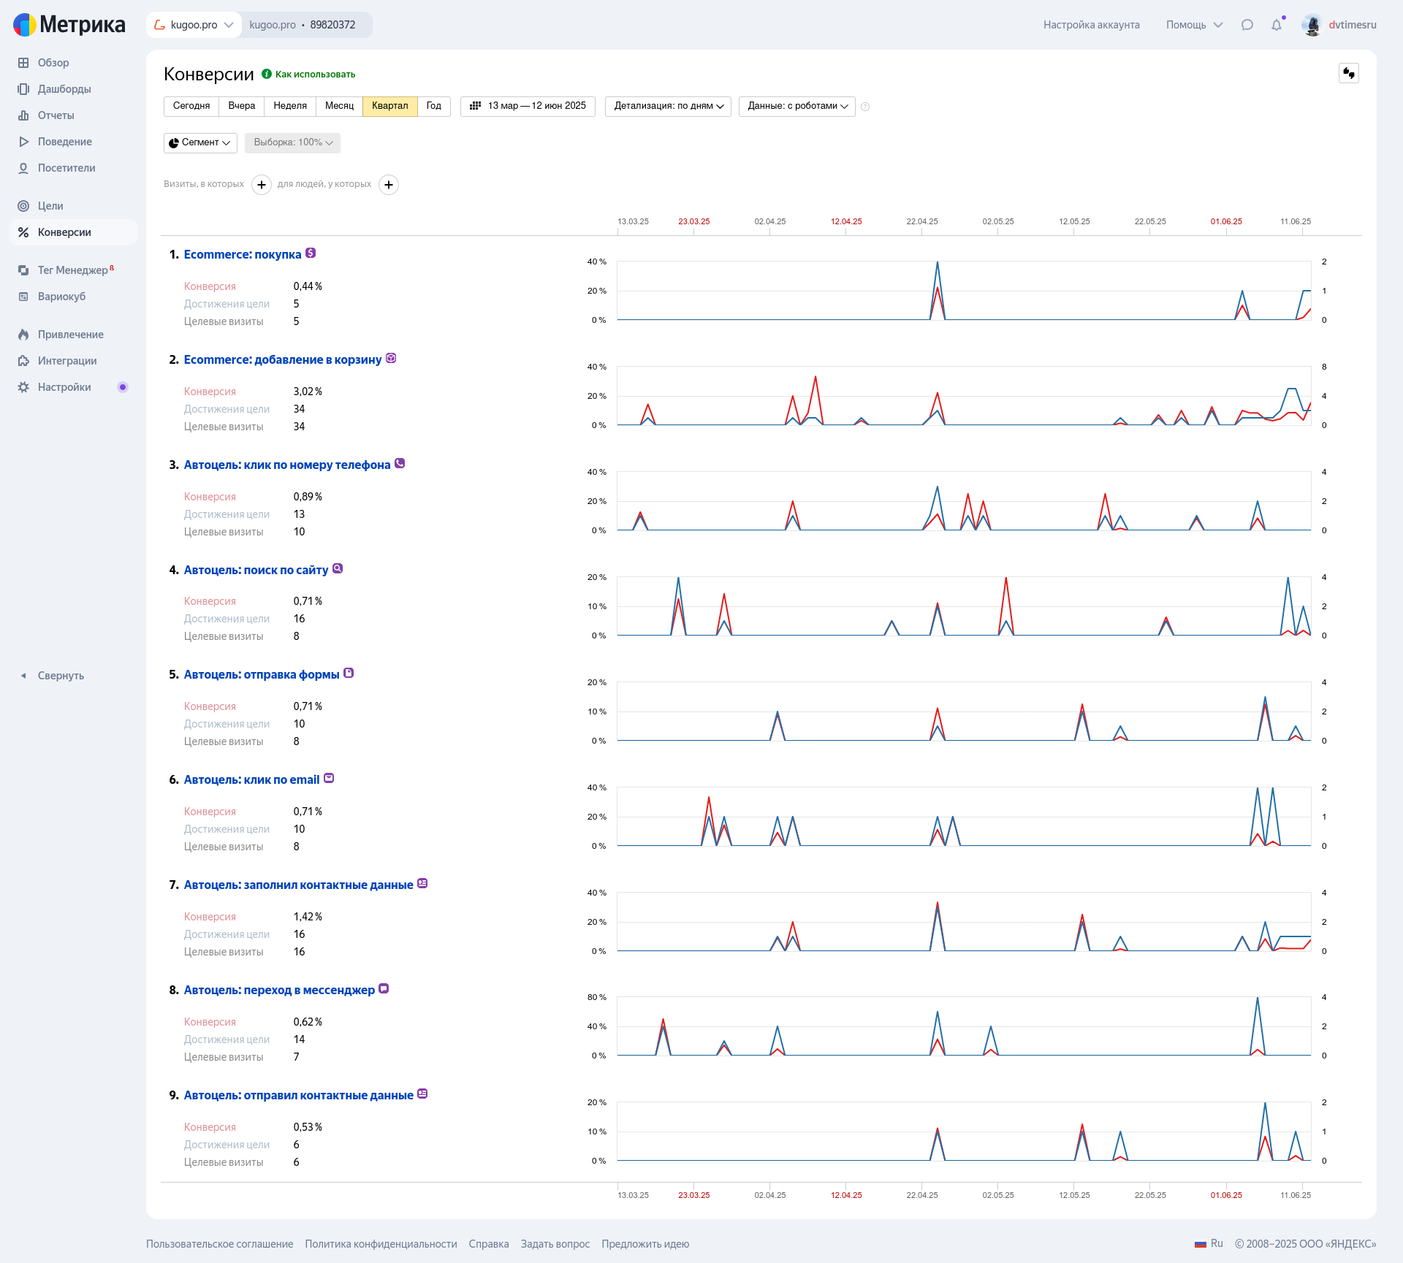This screenshot has width=1403, height=1263.
Task: Add condition for people with plus button
Action: point(389,185)
